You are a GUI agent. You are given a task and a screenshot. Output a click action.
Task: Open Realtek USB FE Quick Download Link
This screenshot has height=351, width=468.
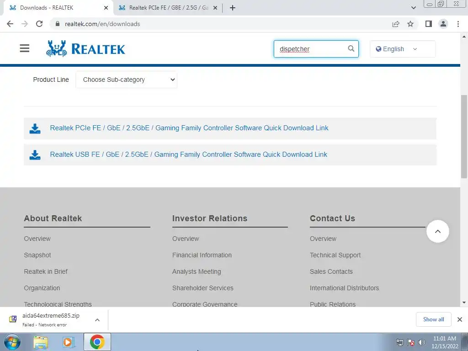pyautogui.click(x=188, y=154)
